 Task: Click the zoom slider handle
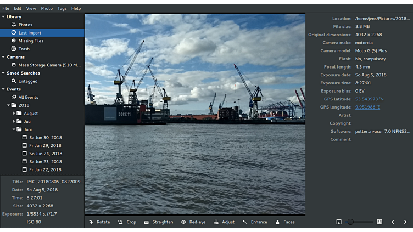pos(350,222)
